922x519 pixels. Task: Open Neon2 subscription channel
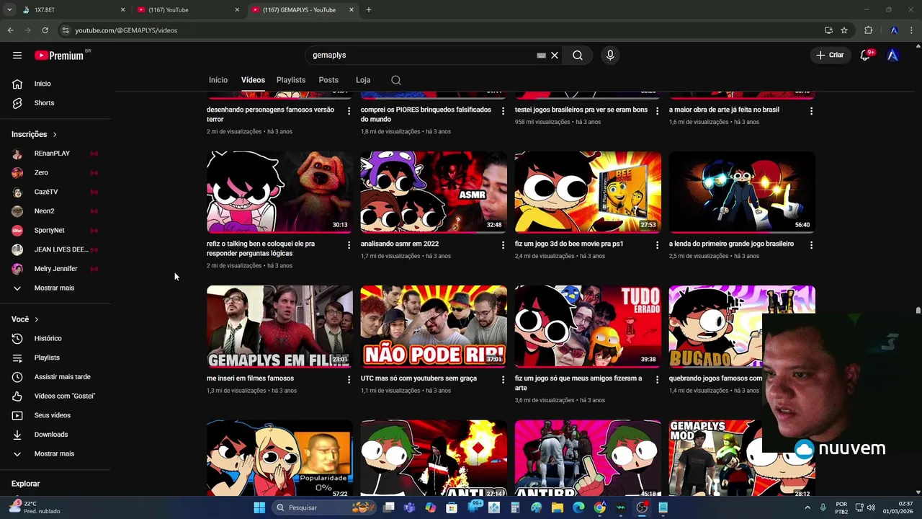coord(55,211)
